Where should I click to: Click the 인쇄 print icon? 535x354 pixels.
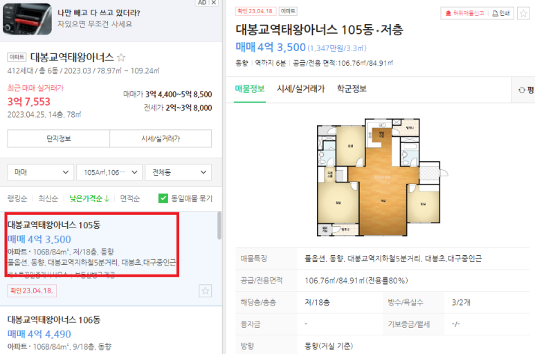pos(495,14)
